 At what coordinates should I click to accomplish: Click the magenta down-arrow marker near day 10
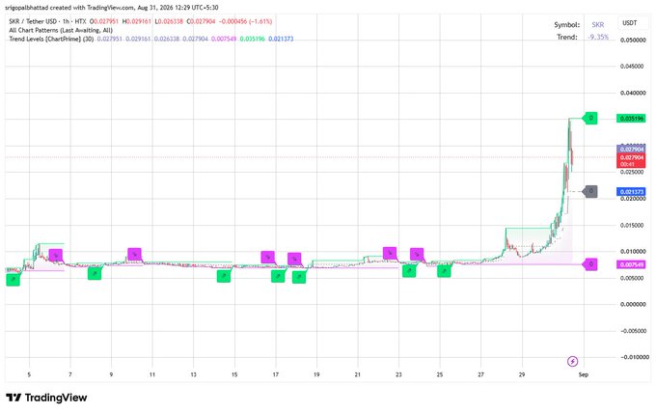(134, 254)
